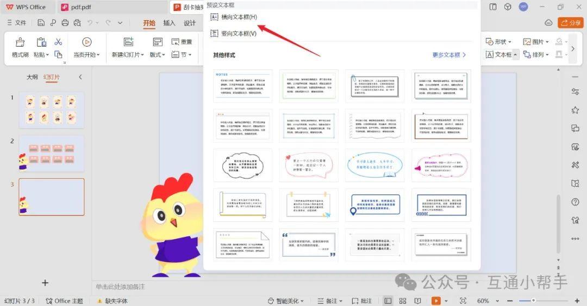587x306 pixels.
Task: Expand the ribbon's right overflow chevron
Action: (x=573, y=49)
